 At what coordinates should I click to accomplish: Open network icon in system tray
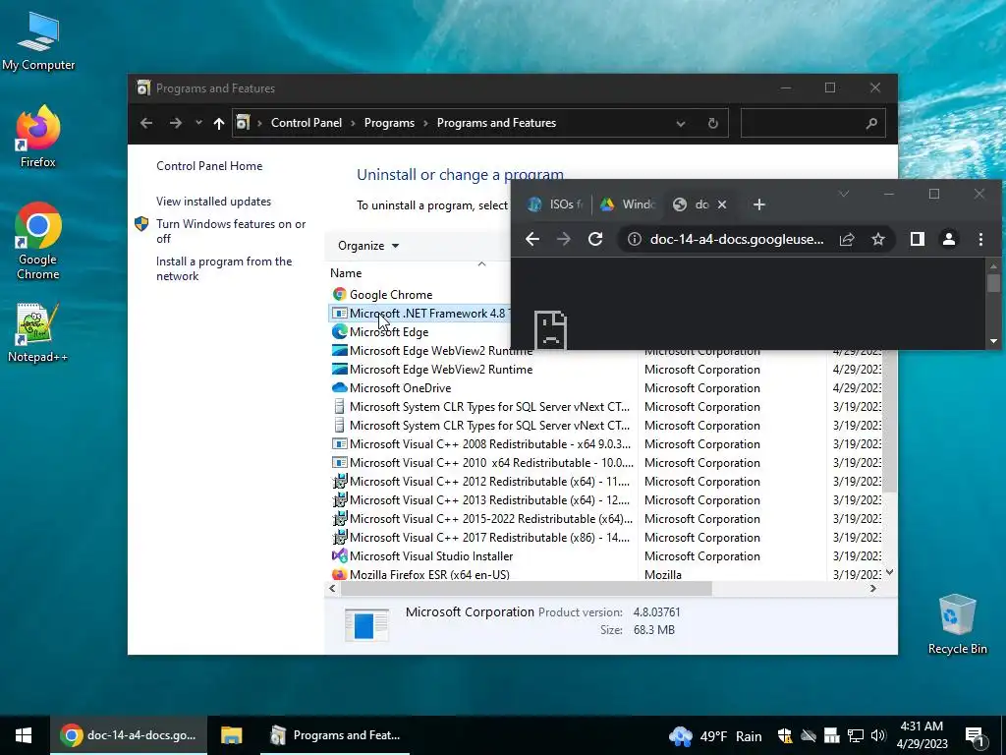856,735
